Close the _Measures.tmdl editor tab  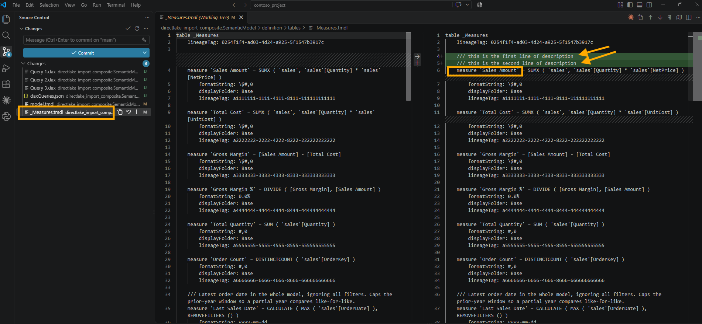coord(241,17)
